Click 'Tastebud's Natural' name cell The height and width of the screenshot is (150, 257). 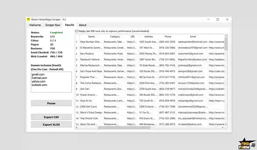coord(91,60)
